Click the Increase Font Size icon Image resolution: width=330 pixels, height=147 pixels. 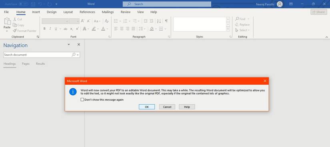[82, 21]
